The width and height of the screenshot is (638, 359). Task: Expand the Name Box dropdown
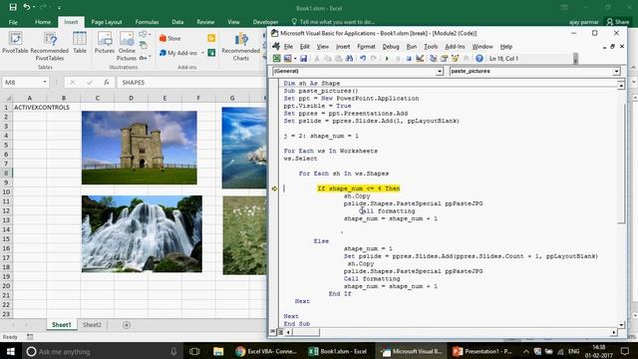(44, 82)
